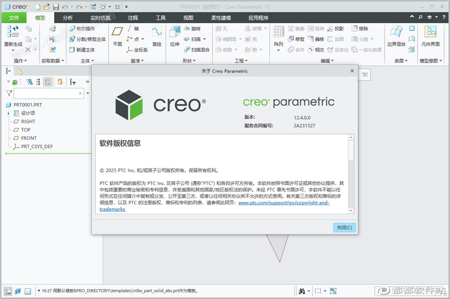Open a file using the folder icon
Screen dimensions: 450x299
point(47,7)
